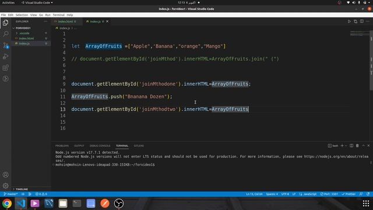Click the editor minimap
Screen dimensions: 373x210
[360, 33]
